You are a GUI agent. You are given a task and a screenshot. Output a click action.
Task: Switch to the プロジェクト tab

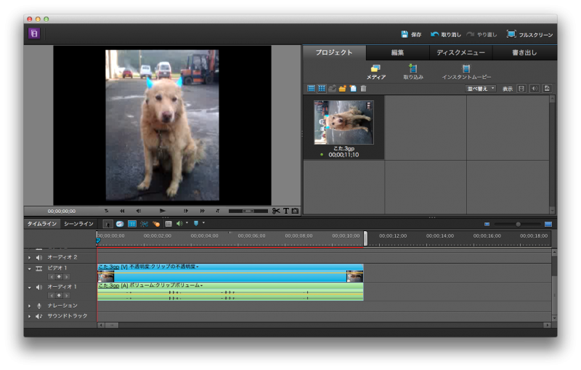[334, 52]
